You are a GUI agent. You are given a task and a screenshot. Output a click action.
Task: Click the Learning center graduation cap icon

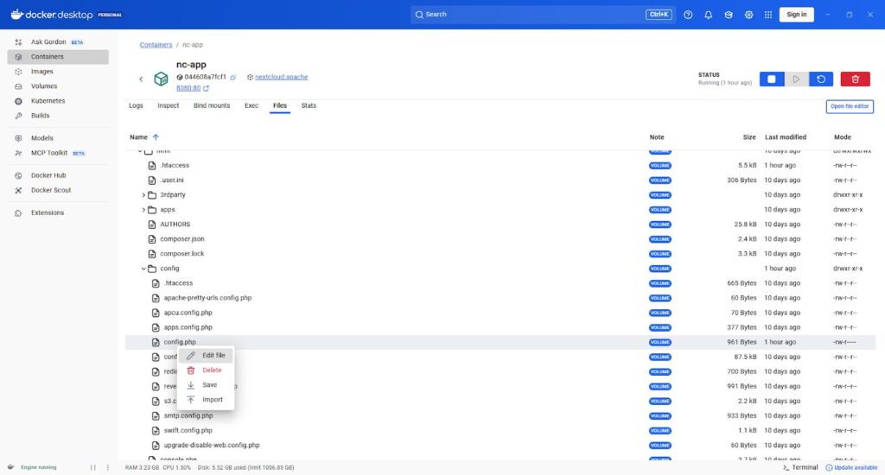[729, 15]
